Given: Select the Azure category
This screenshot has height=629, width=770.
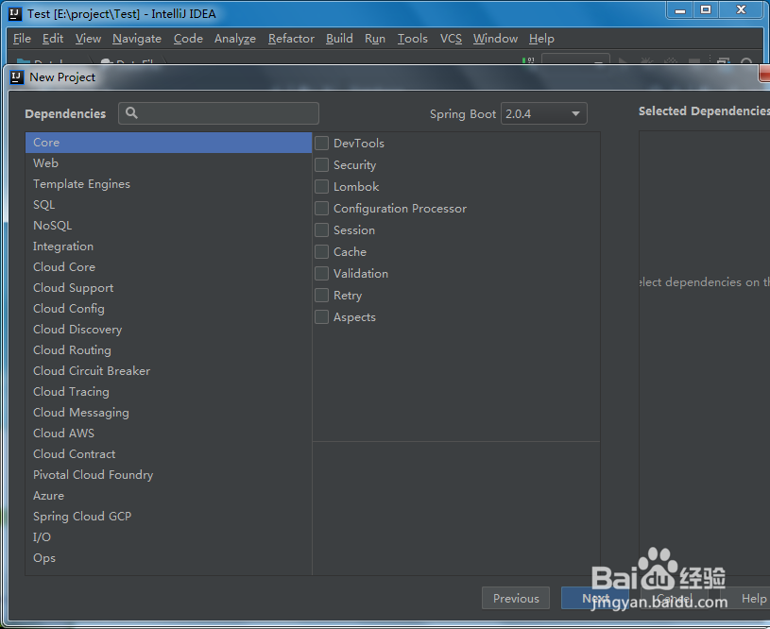Looking at the screenshot, I should click(168, 496).
